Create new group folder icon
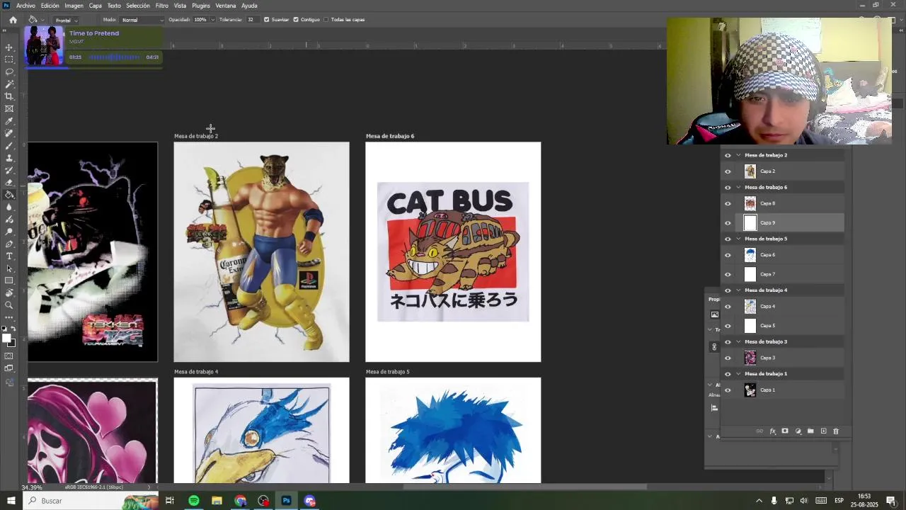Viewport: 906px width, 510px height. (810, 431)
